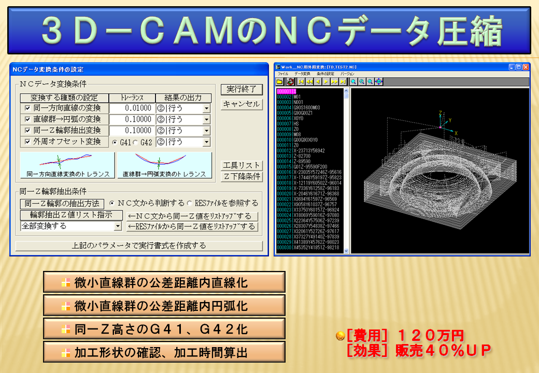Screen dimensions: 539x373
Task: Toggle 同一Z輪郭抽出変換 checkbox
Action: coord(27,131)
